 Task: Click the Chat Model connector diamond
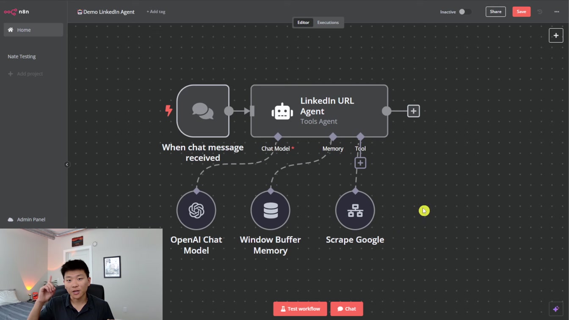click(278, 137)
